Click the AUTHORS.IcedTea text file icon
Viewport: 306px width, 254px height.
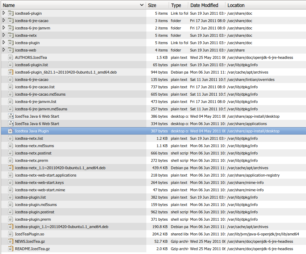(11, 57)
